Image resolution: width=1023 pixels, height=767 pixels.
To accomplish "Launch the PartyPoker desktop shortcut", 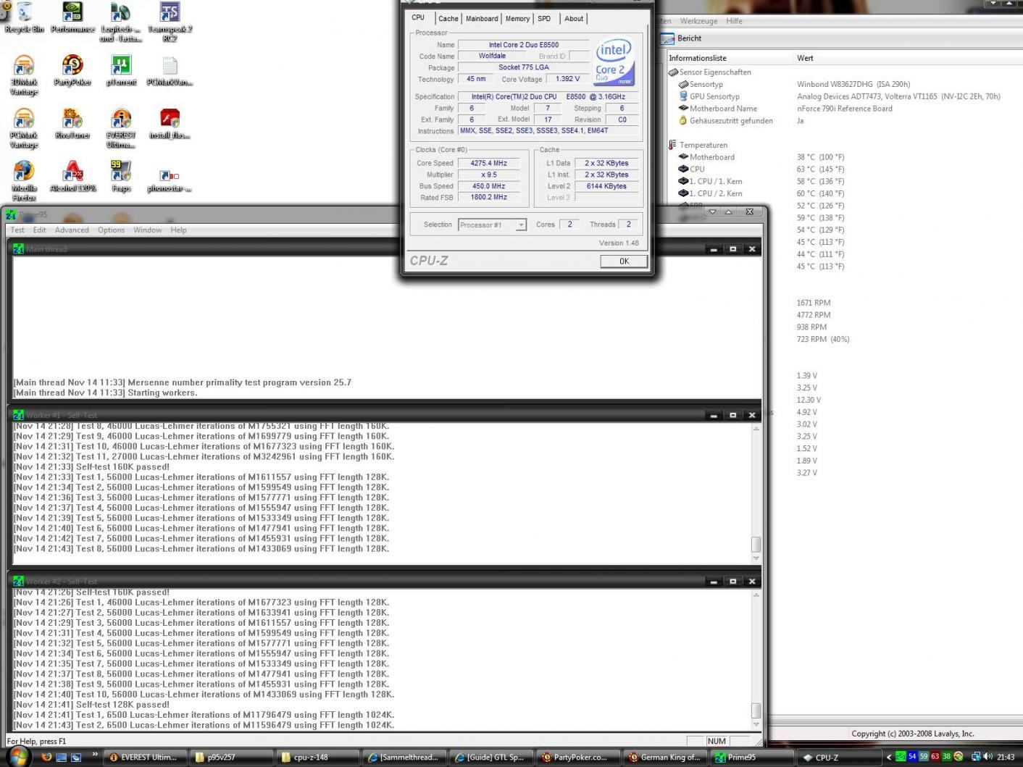I will pos(72,70).
